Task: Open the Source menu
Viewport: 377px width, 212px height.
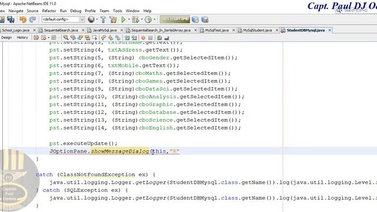Action: [x=32, y=11]
